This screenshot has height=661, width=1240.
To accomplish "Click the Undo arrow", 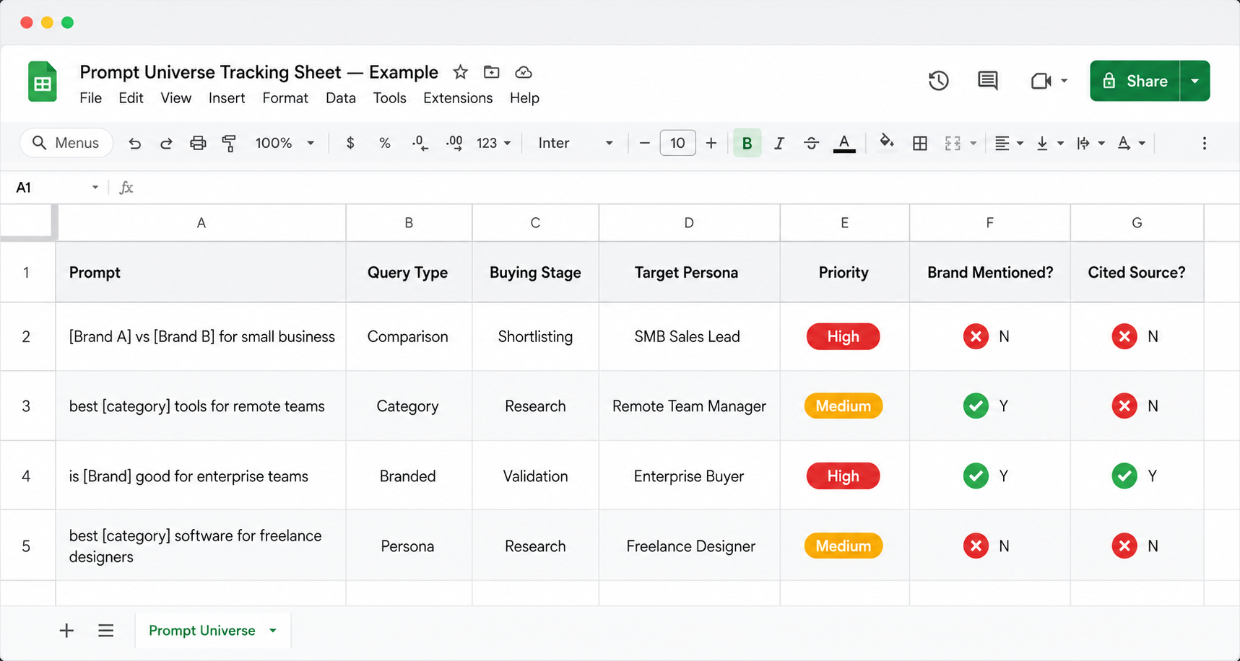I will (x=134, y=143).
